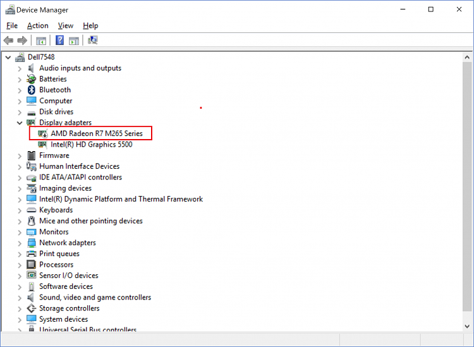Minimize the Device Manager window
Image resolution: width=474 pixels, height=347 pixels.
(x=403, y=9)
